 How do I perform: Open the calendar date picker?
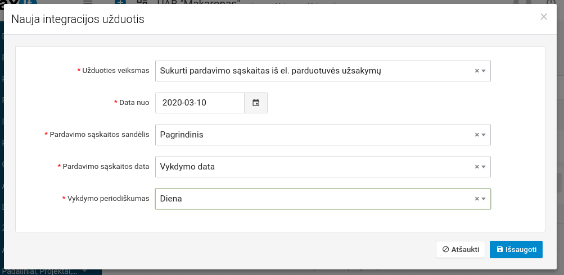256,103
